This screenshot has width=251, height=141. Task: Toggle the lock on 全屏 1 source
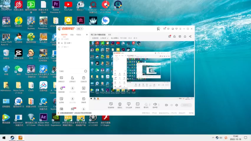pos(62,43)
